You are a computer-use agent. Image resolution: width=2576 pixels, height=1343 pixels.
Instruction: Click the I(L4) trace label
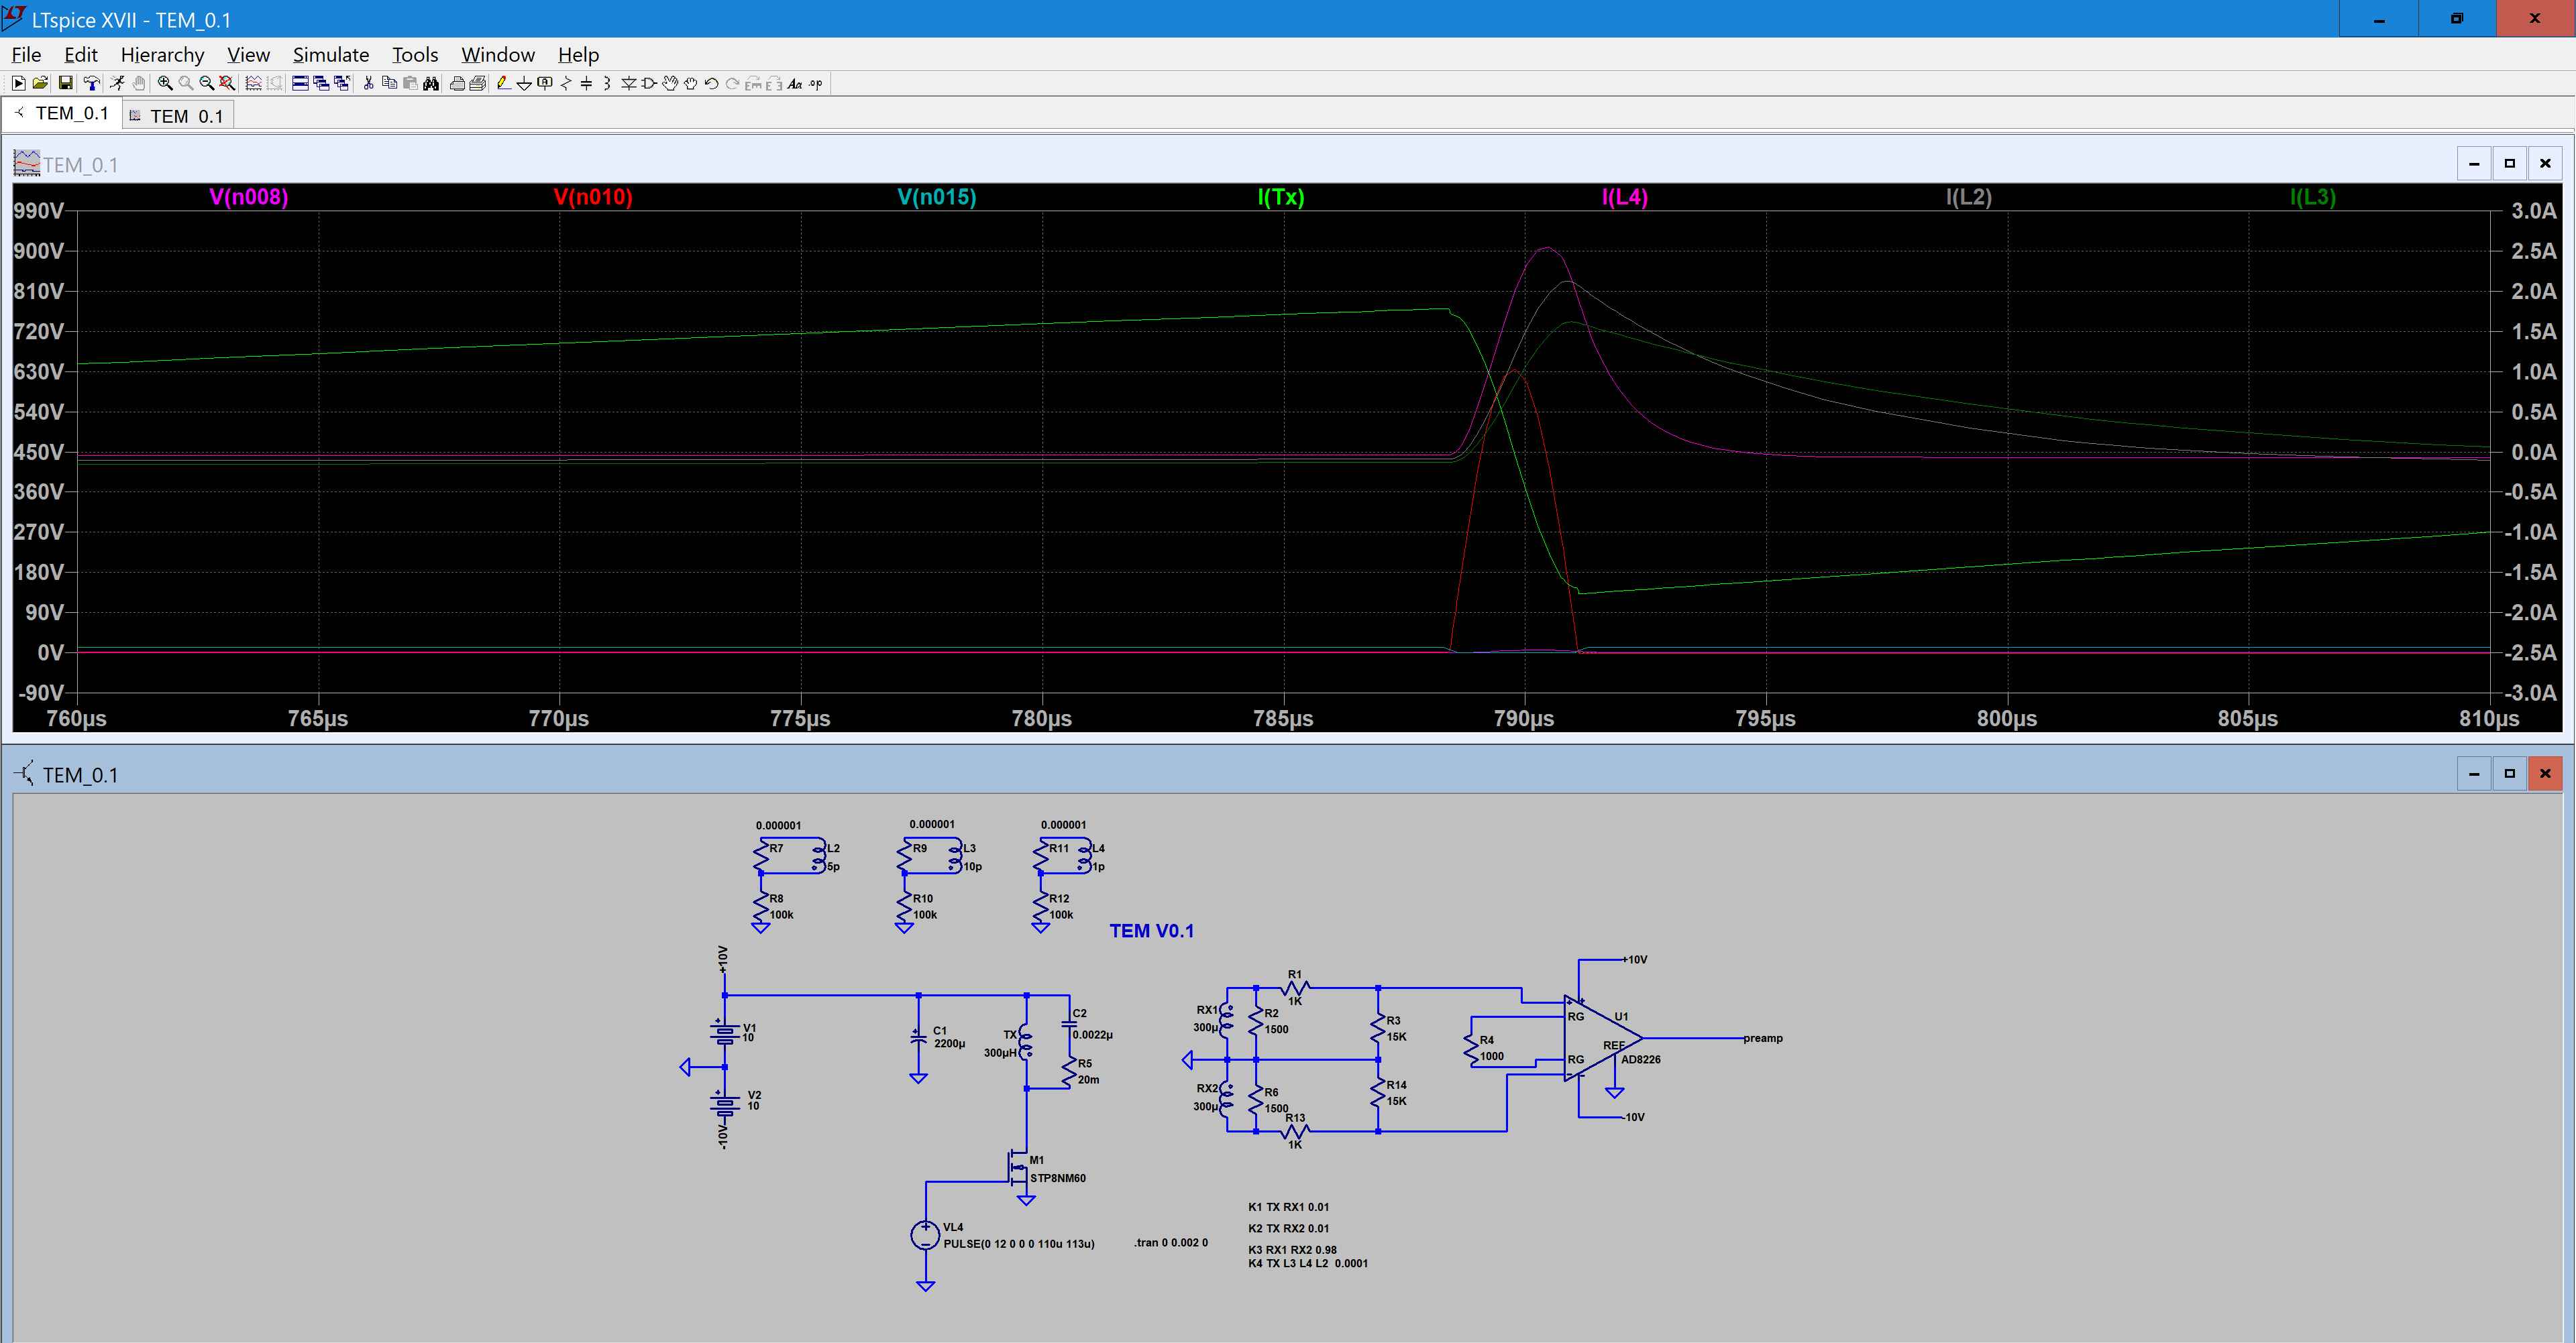tap(1624, 197)
